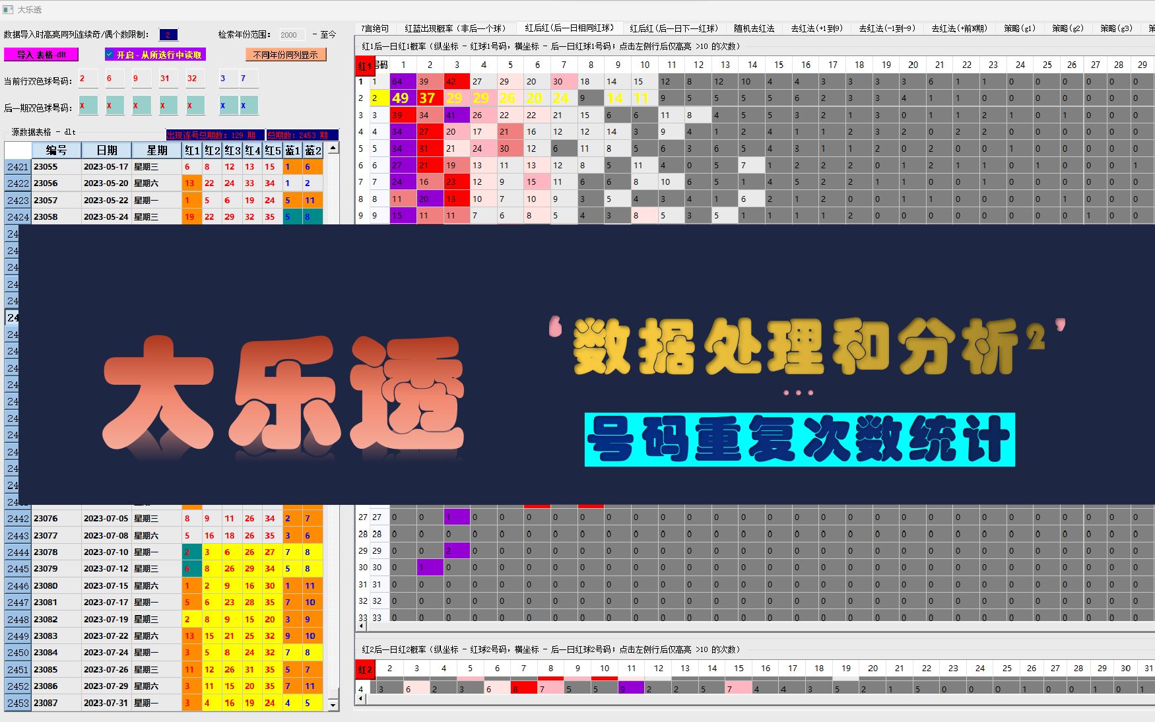
Task: Select row header 2444 in source table
Action: coord(18,552)
